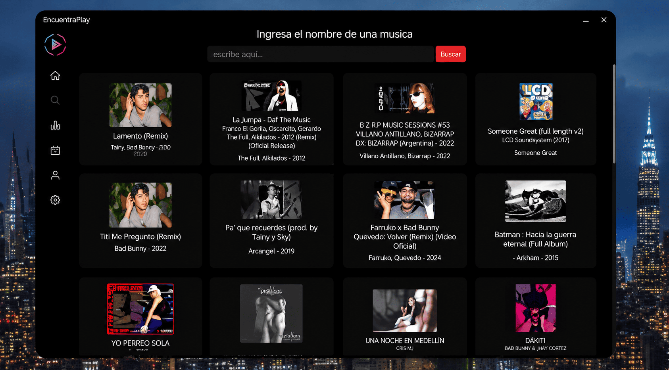
Task: Open the calendar icon in sidebar
Action: 55,150
